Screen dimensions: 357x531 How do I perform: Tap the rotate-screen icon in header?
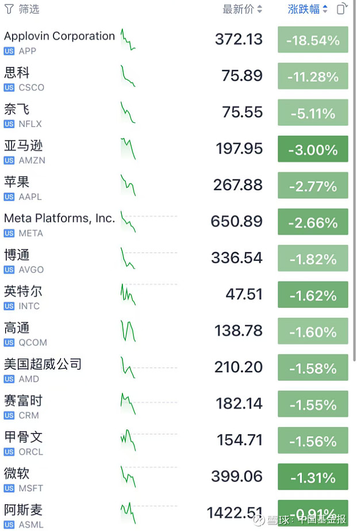point(342,9)
